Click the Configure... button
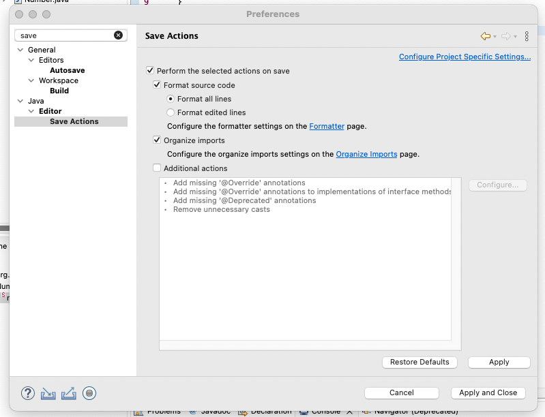 498,185
